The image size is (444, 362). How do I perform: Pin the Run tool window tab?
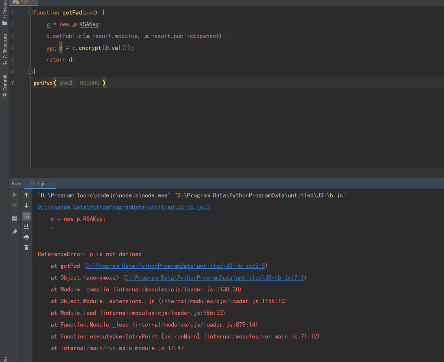pyautogui.click(x=15, y=231)
